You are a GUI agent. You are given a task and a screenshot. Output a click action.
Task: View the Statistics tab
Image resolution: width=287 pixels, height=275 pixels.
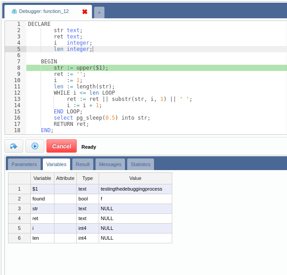point(141,164)
